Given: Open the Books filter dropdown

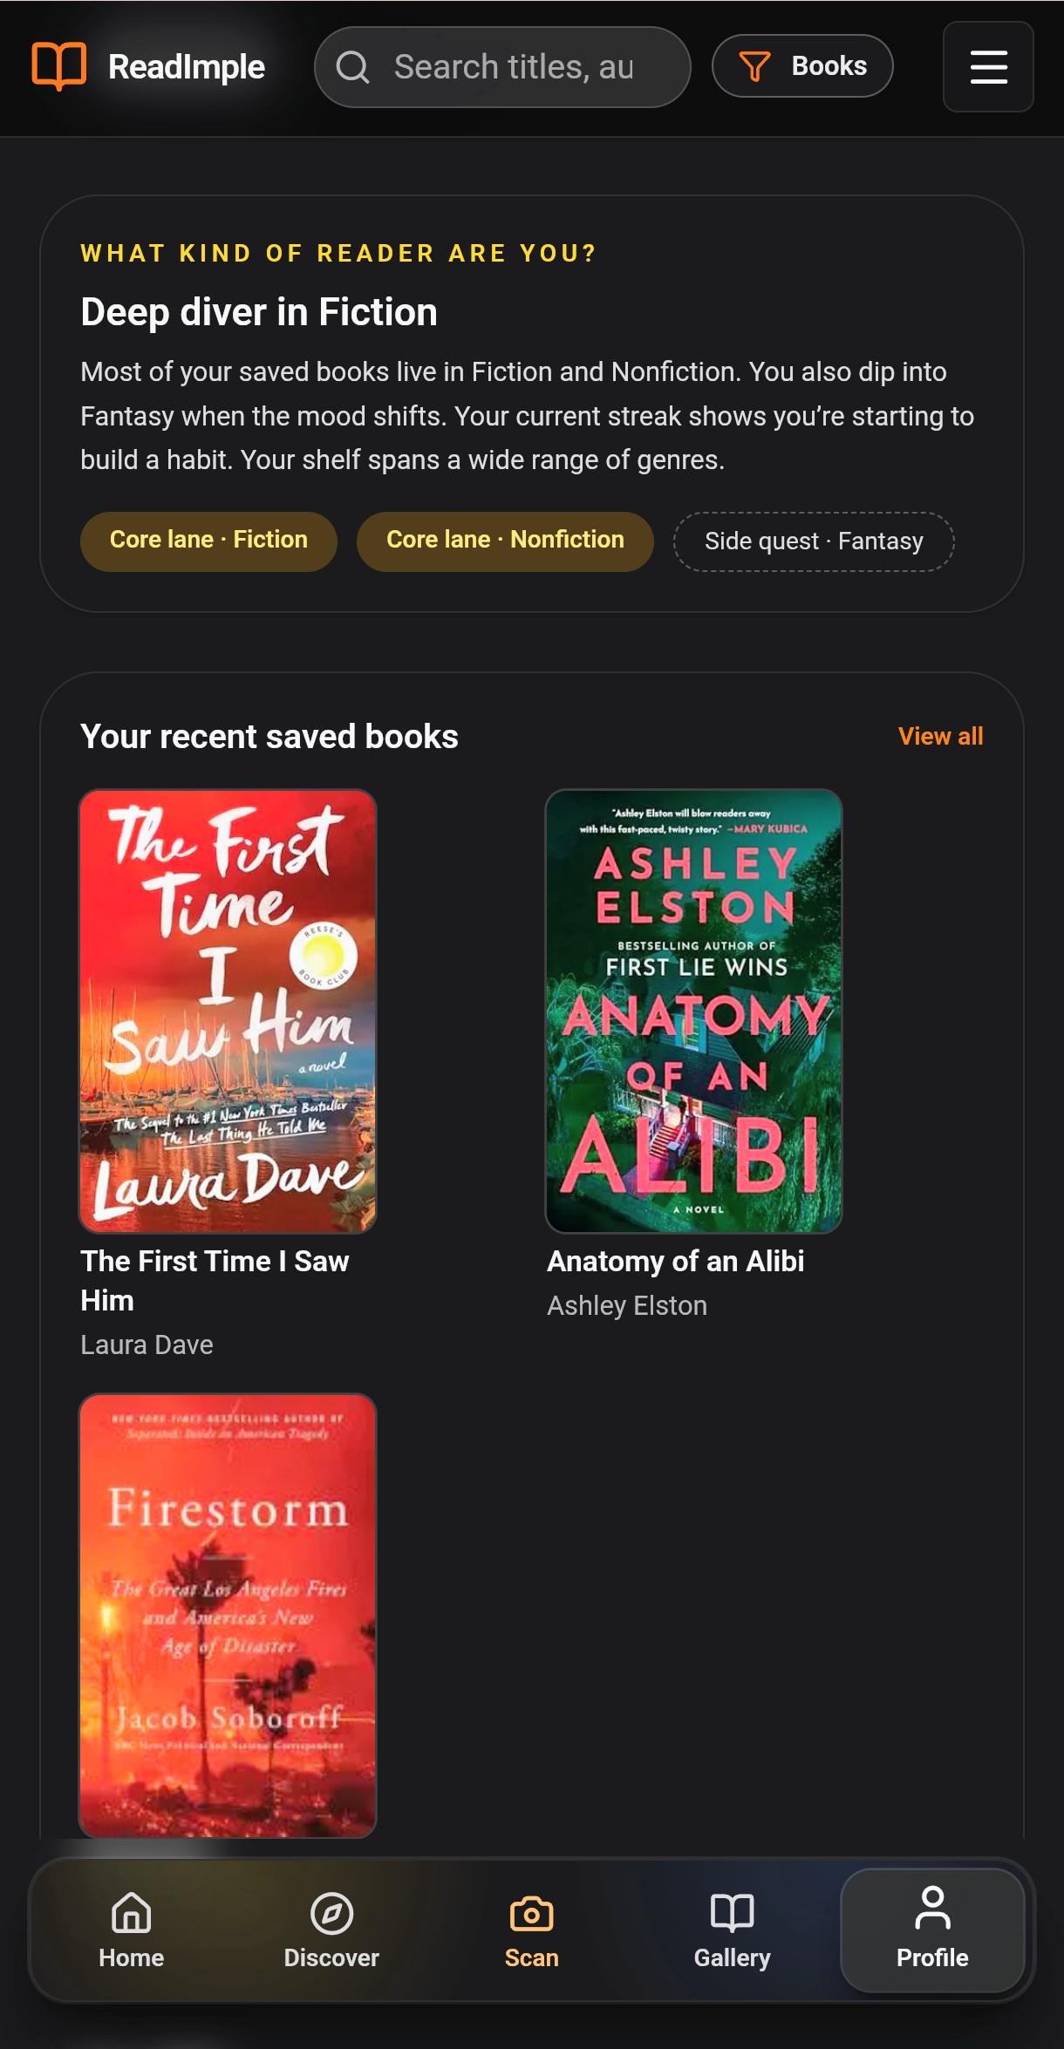Looking at the screenshot, I should (802, 65).
